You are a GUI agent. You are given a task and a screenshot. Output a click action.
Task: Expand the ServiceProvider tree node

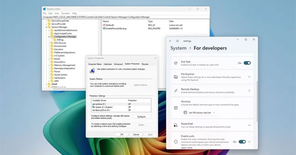coord(46,24)
